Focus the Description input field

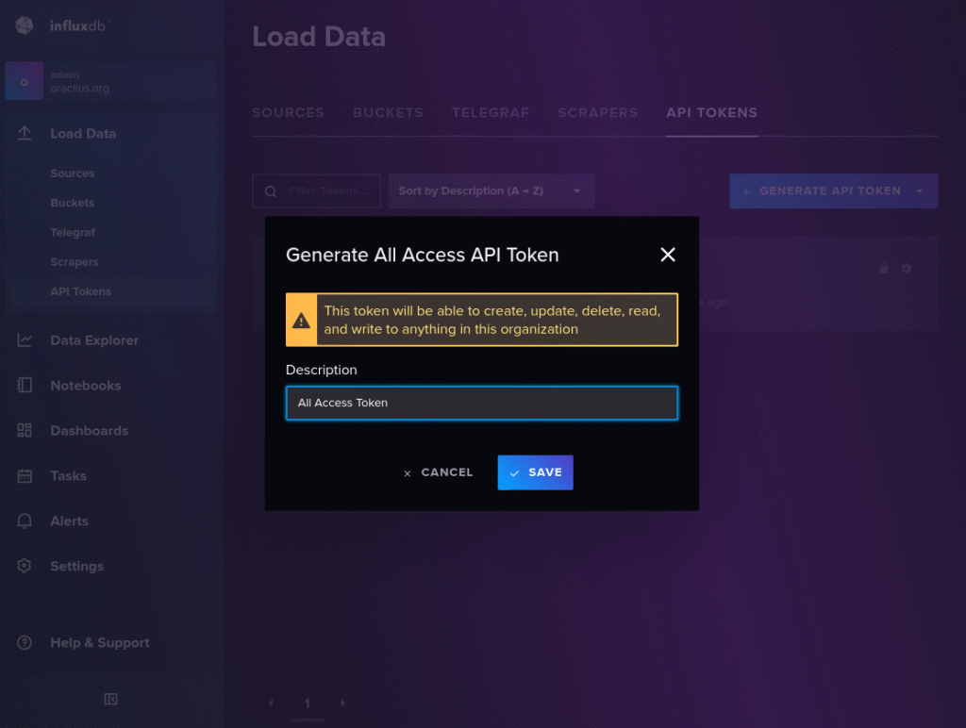(482, 403)
